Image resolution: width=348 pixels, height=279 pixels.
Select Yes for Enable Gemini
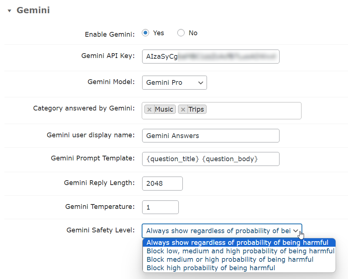click(x=145, y=33)
